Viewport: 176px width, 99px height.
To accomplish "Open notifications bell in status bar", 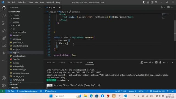I will coord(172,91).
